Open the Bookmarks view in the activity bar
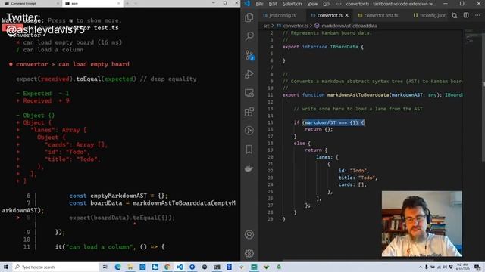 click(x=249, y=150)
